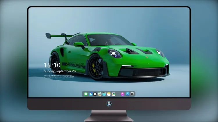Open the Clock app in the dock
Viewport: 218px width, 122px height.
pos(95,94)
